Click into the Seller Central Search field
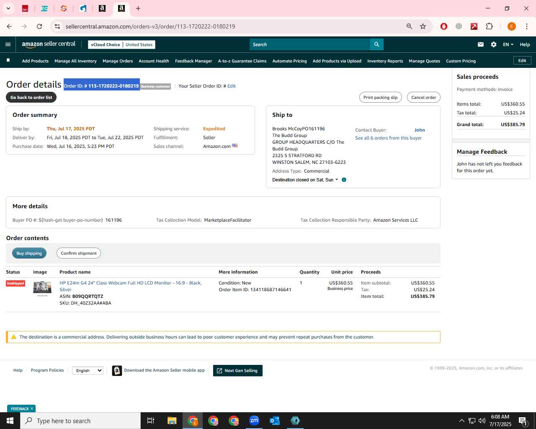This screenshot has height=429, width=536. [310, 44]
